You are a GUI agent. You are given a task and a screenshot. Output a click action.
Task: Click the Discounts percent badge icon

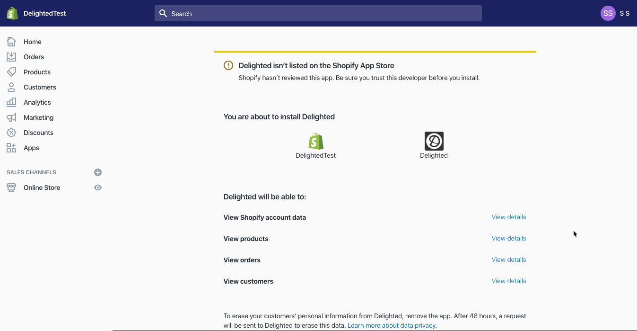tap(11, 133)
